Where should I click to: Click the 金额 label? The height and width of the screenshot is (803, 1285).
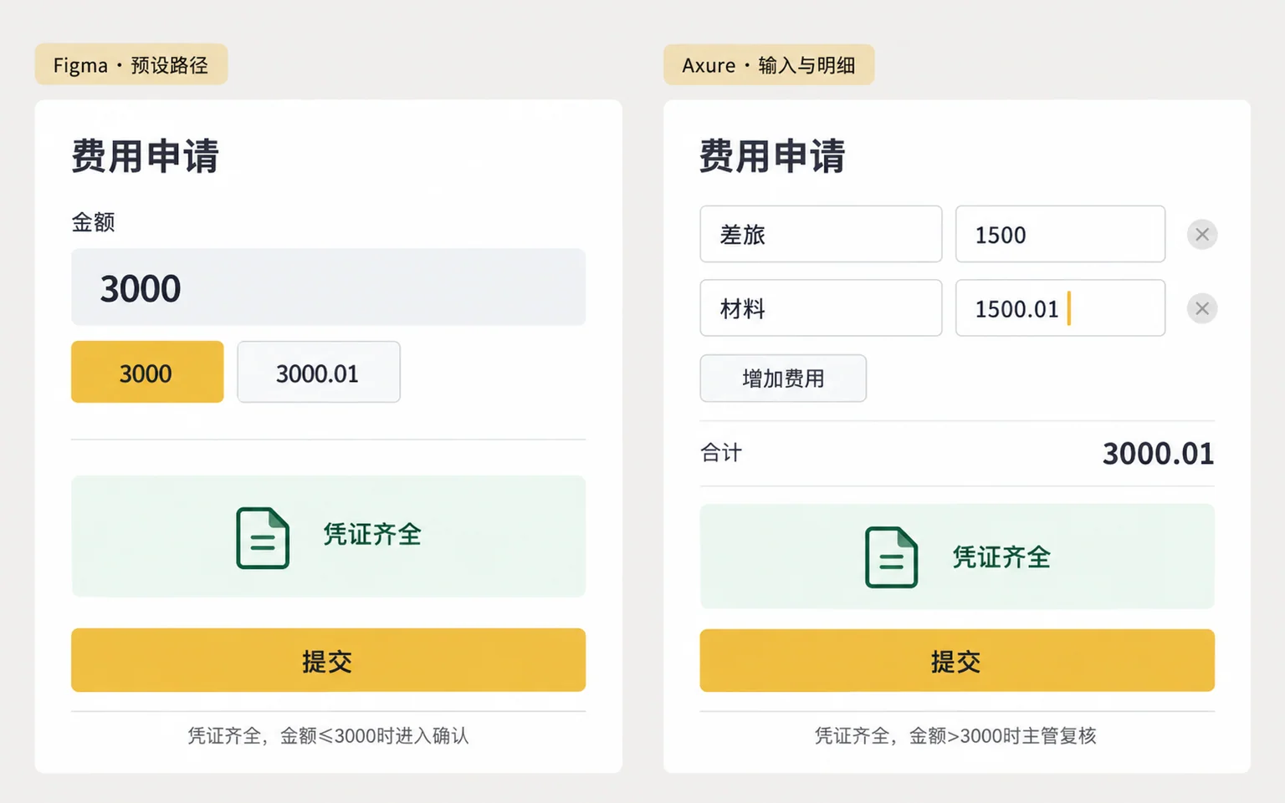[93, 222]
